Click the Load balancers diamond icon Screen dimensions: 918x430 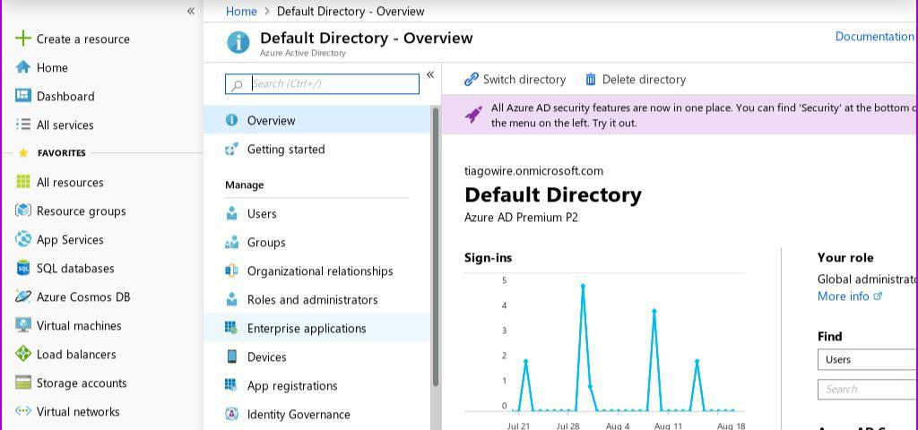coord(22,353)
